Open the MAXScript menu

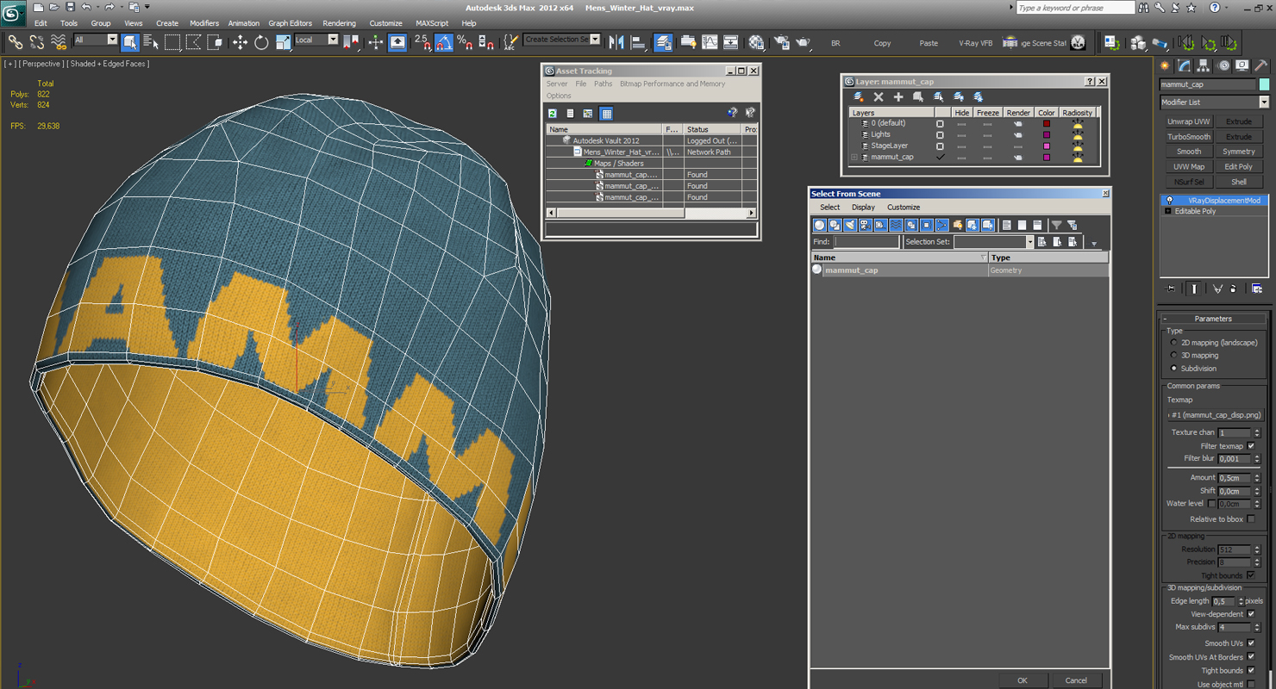(432, 23)
